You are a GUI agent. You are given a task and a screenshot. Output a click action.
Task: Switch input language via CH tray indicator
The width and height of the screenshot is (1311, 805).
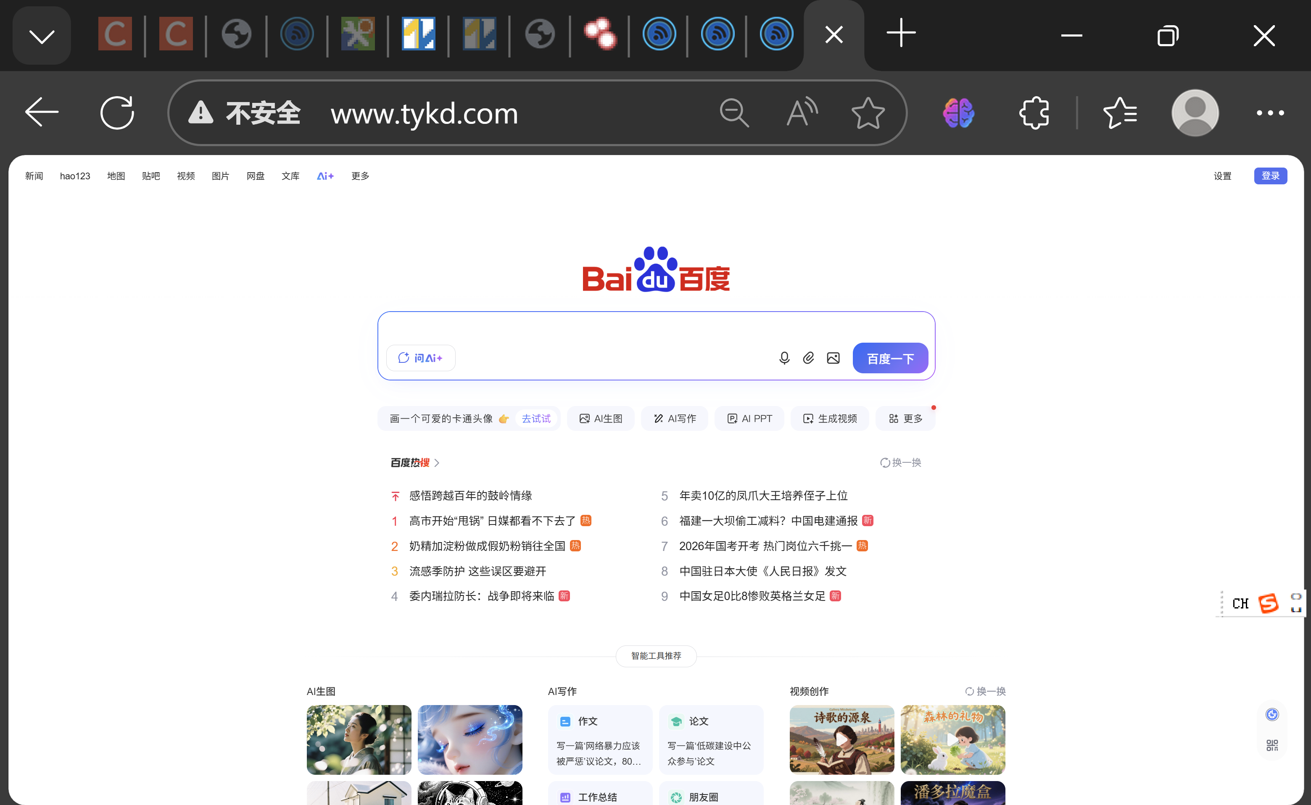point(1240,603)
